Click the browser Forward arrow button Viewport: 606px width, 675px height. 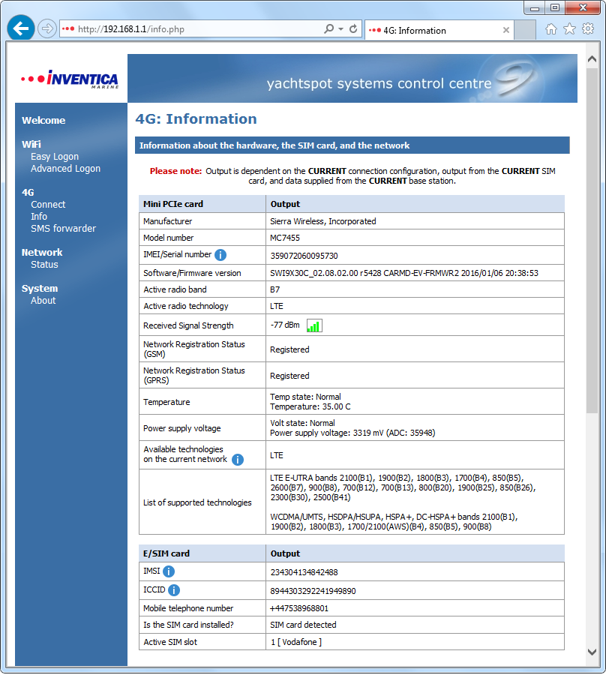click(46, 28)
